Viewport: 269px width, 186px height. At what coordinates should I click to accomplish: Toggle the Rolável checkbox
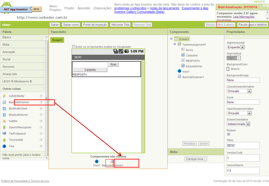click(x=228, y=134)
